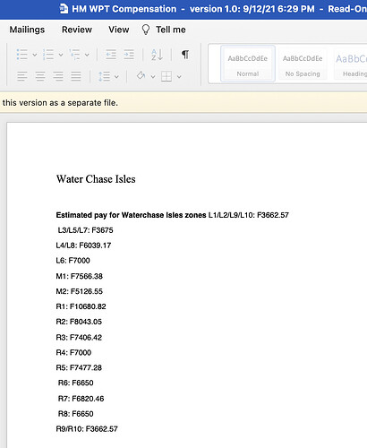Open the Borders dropdown arrow
The height and width of the screenshot is (448, 367).
(179, 77)
